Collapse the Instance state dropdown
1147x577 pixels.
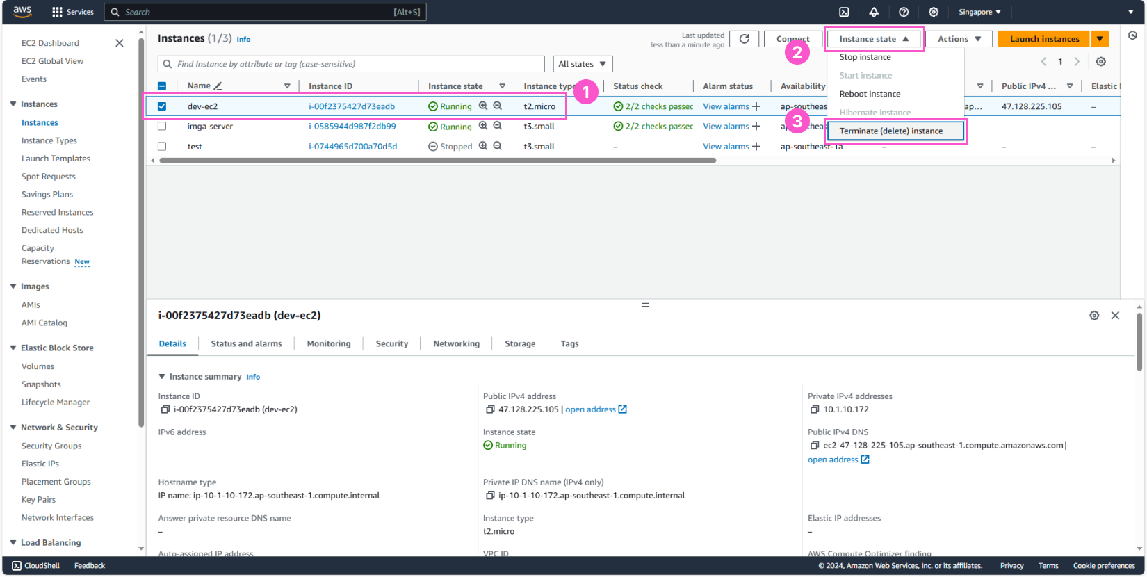[874, 39]
